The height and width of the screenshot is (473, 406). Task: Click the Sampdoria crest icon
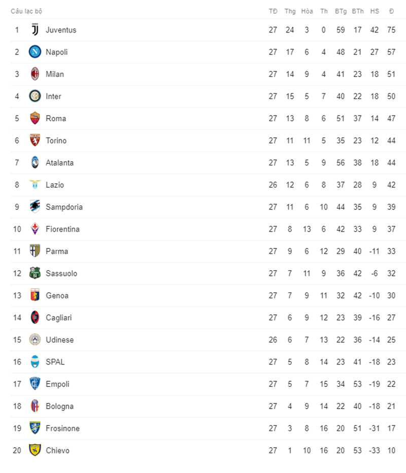tap(35, 207)
